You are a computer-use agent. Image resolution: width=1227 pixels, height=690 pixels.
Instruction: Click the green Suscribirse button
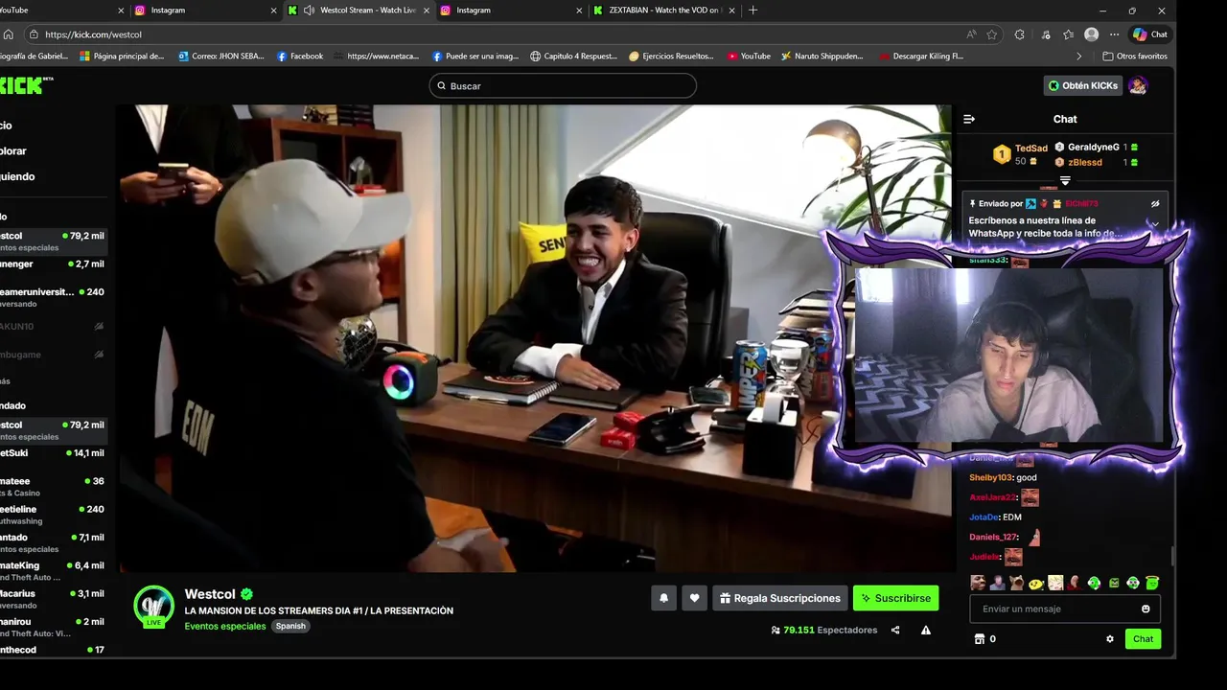(895, 598)
